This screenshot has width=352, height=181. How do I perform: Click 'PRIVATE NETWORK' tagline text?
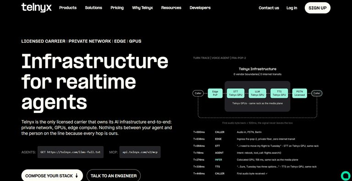pyautogui.click(x=90, y=41)
